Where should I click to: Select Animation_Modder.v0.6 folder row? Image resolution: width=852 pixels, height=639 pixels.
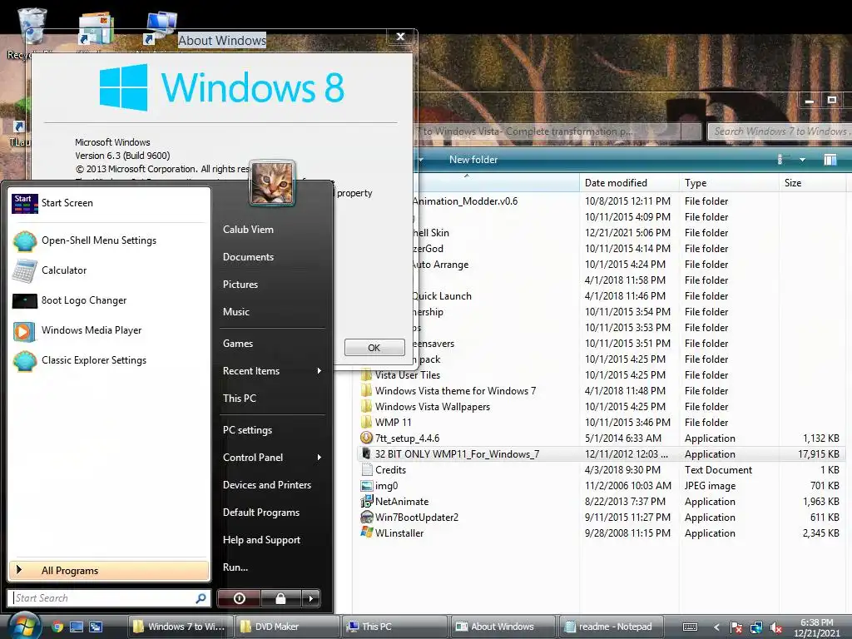coord(601,201)
